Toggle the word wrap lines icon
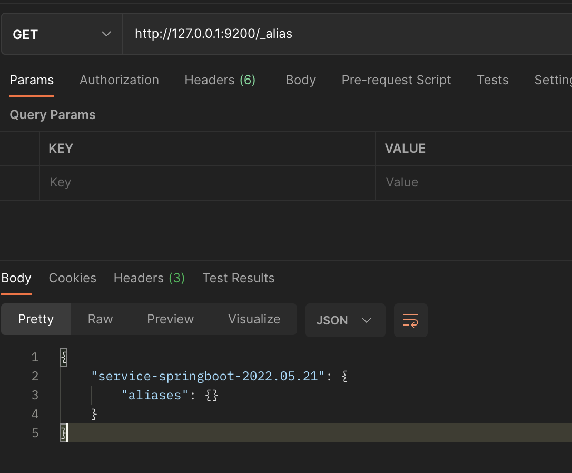Screen dimensions: 572x473 (x=410, y=320)
